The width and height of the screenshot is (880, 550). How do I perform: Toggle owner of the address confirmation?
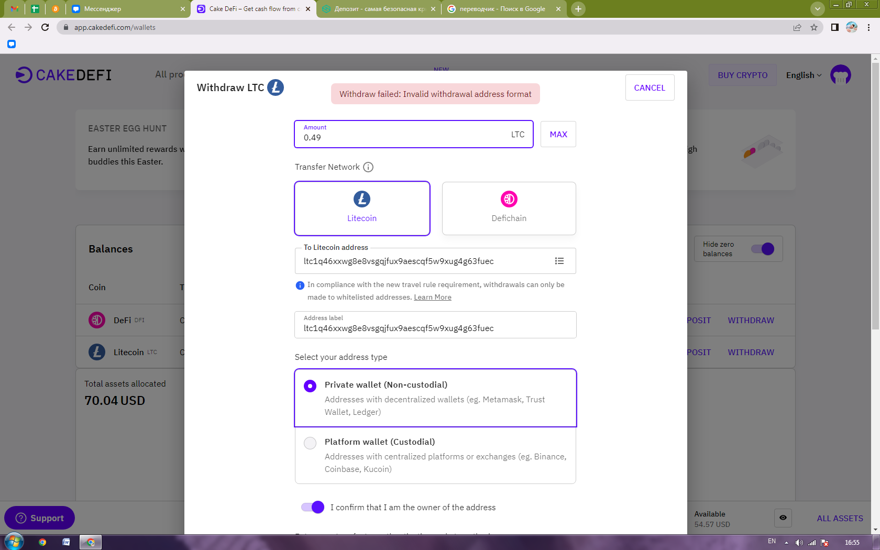pos(313,507)
